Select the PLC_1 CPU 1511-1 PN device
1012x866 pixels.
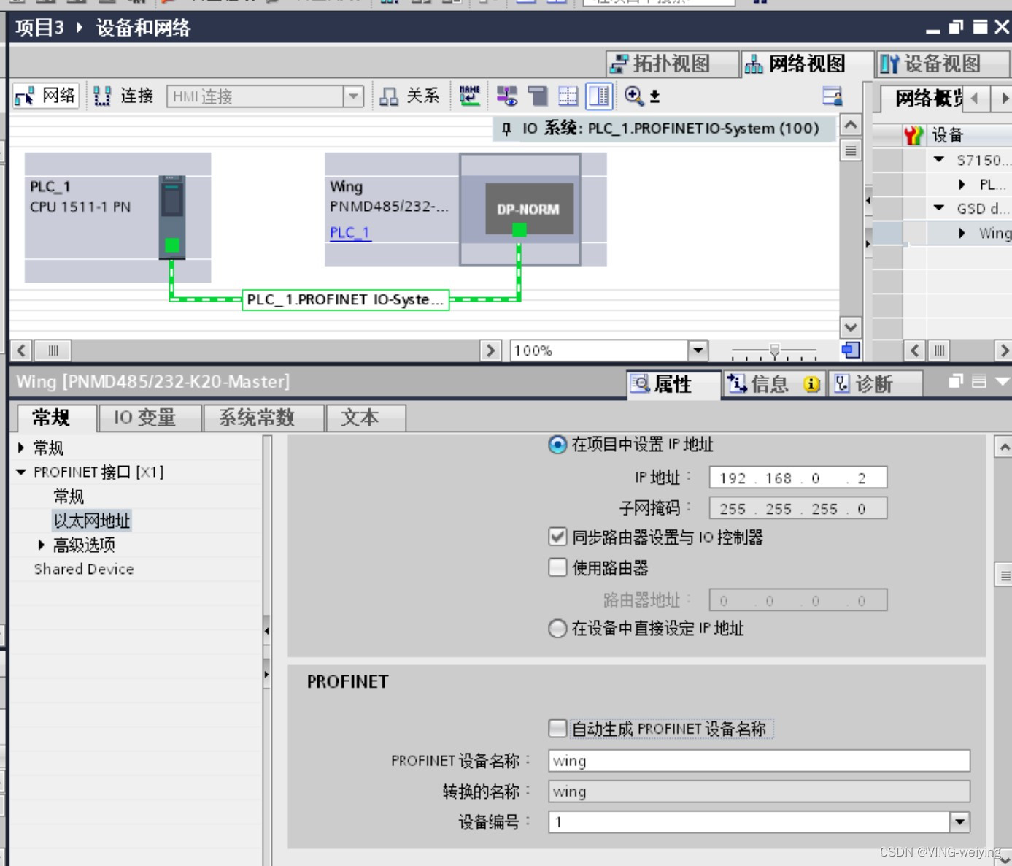(x=117, y=217)
